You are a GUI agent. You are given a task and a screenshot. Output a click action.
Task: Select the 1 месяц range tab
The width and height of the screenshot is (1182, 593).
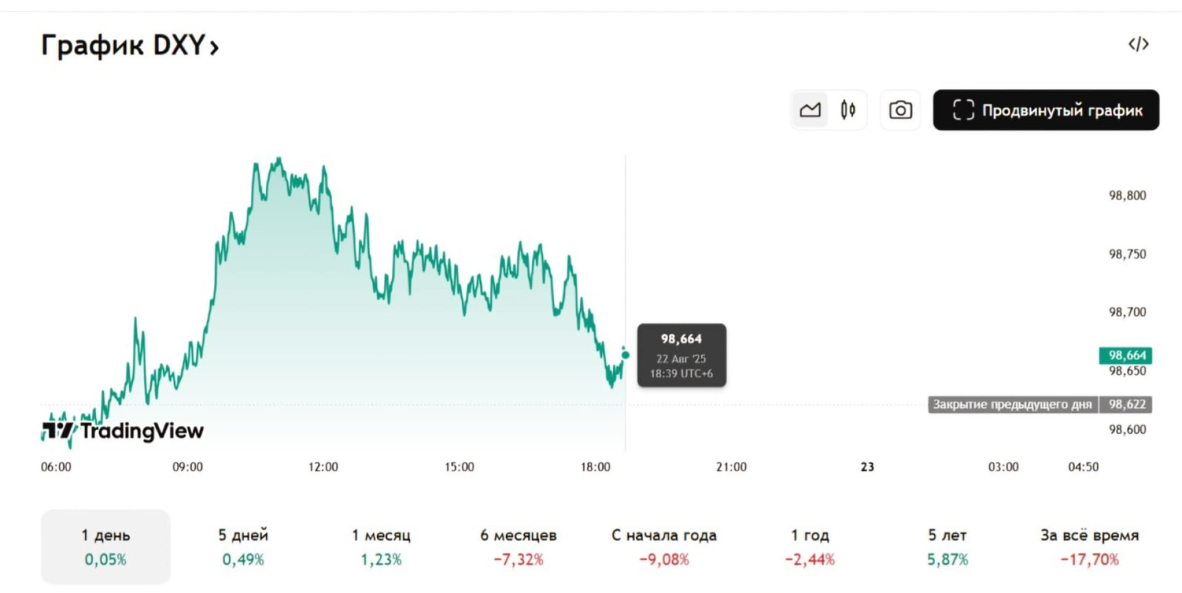point(381,546)
